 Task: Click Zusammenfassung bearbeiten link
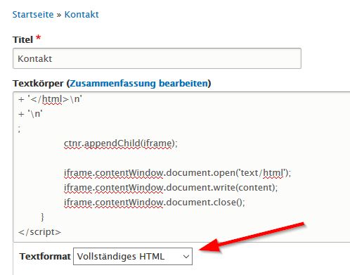click(x=138, y=83)
